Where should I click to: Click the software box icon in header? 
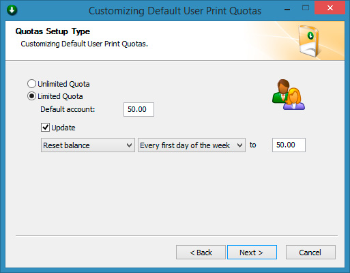click(x=309, y=41)
